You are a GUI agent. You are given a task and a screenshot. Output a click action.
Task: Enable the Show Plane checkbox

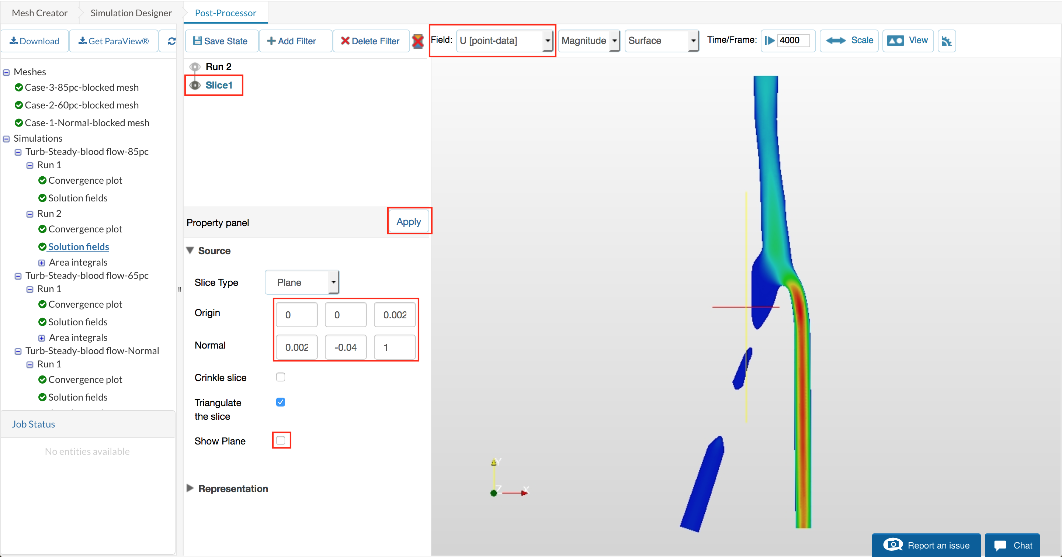pos(281,440)
